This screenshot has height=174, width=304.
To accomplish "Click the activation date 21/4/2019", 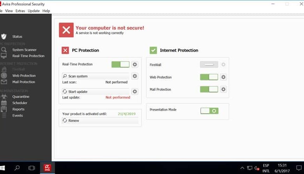I will (127, 114).
